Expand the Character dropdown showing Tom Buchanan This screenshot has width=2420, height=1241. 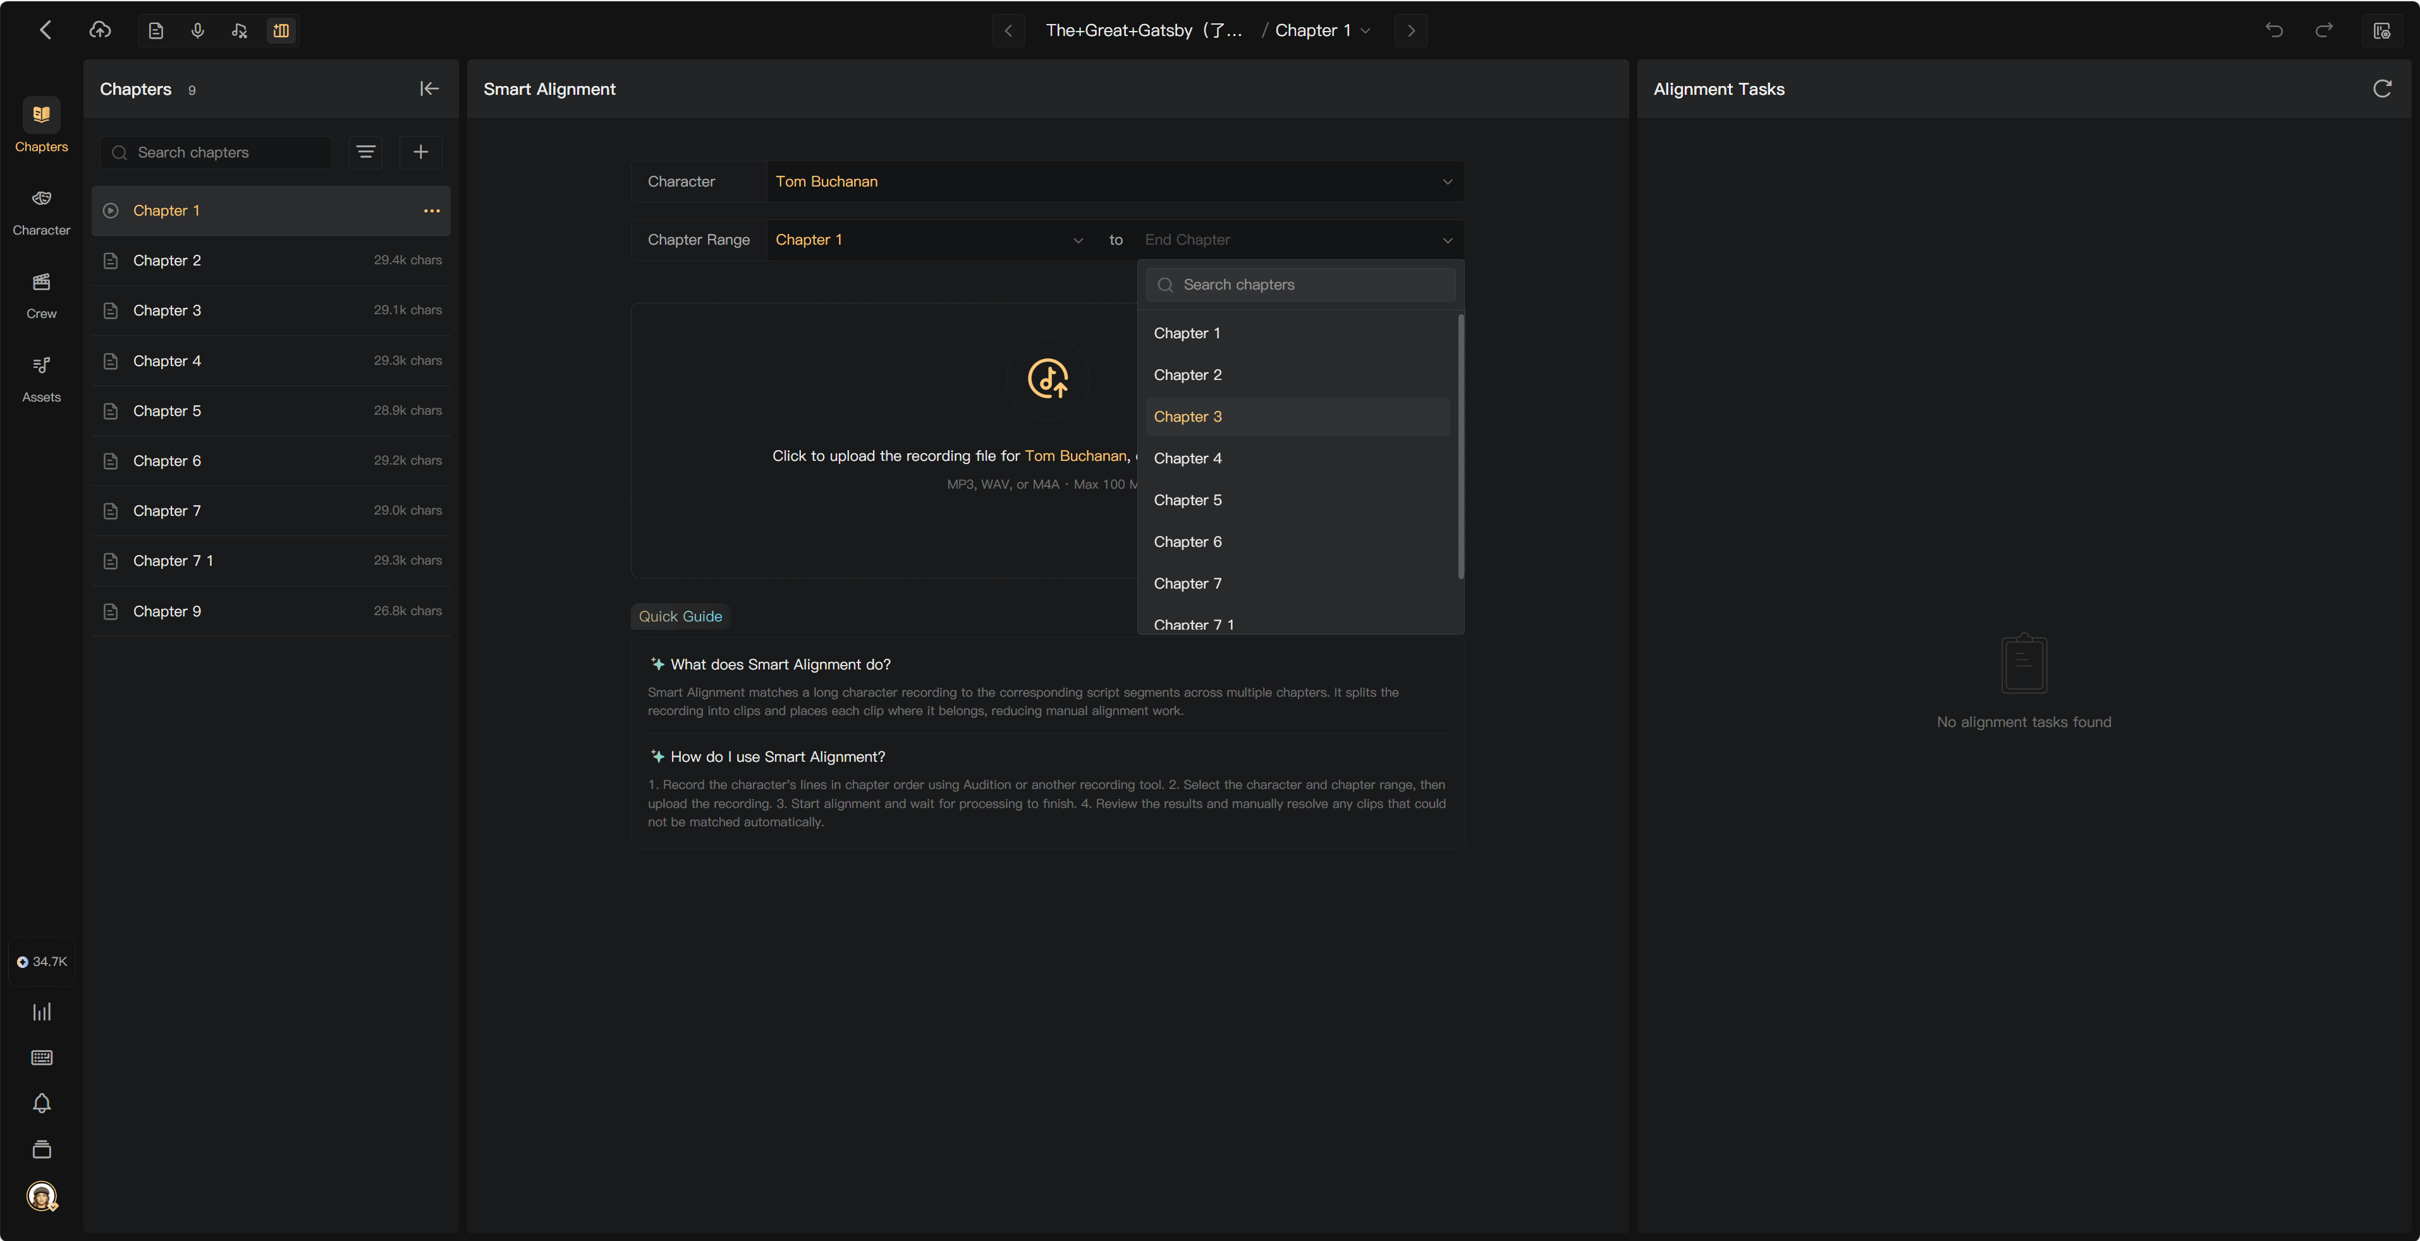click(1115, 181)
